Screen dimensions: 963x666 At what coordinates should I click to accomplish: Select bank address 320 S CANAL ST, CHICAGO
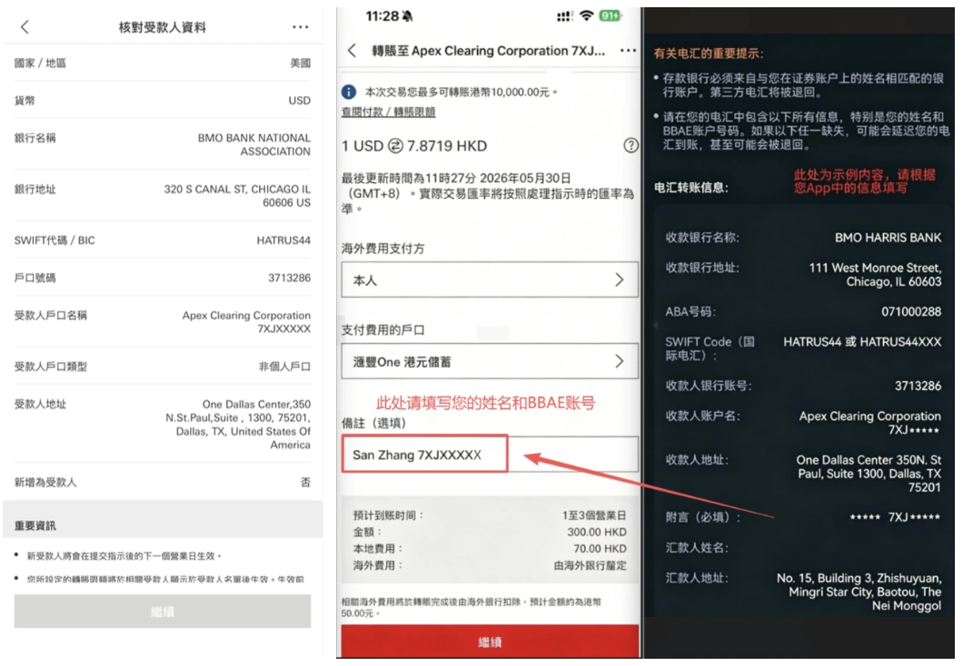tap(237, 196)
